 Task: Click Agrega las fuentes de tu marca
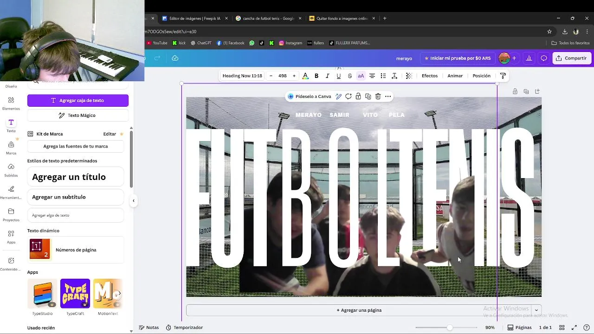coord(76,146)
